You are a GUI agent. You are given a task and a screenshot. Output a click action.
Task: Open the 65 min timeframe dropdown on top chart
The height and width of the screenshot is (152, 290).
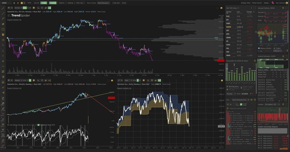[x=18, y=8]
